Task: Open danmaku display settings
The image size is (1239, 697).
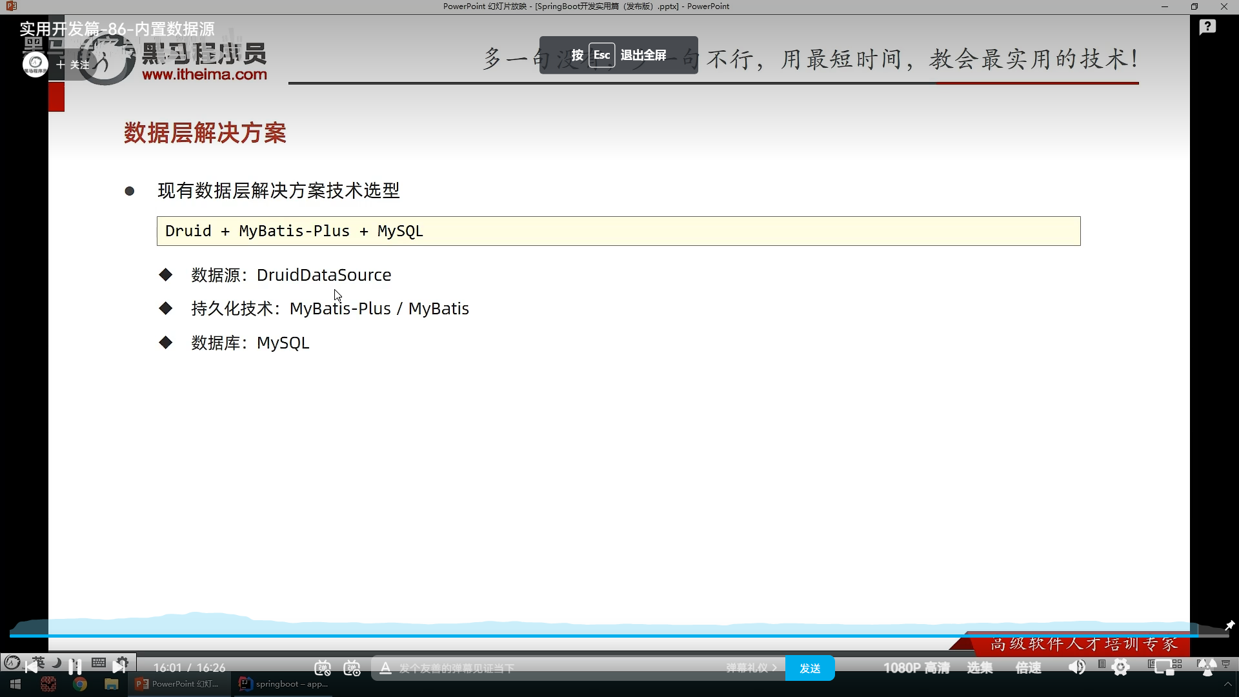Action: [352, 668]
